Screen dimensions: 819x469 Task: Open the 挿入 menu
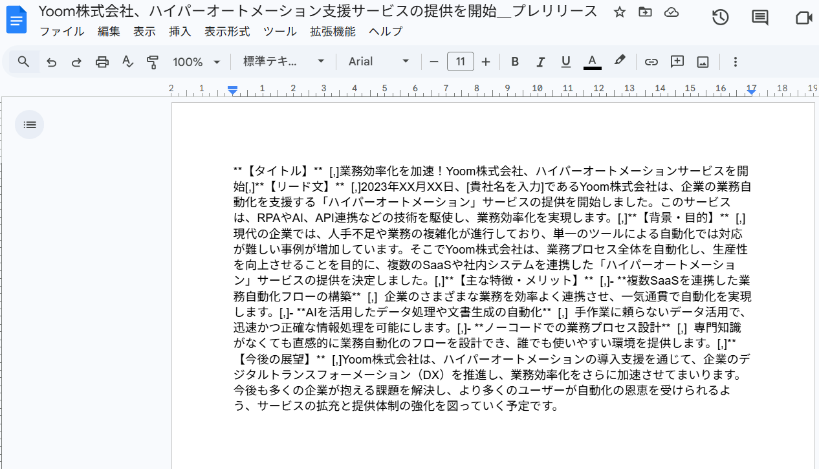(180, 31)
